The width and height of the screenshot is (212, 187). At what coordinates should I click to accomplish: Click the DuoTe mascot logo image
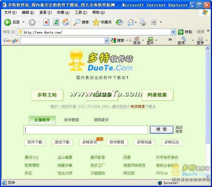click(x=77, y=60)
